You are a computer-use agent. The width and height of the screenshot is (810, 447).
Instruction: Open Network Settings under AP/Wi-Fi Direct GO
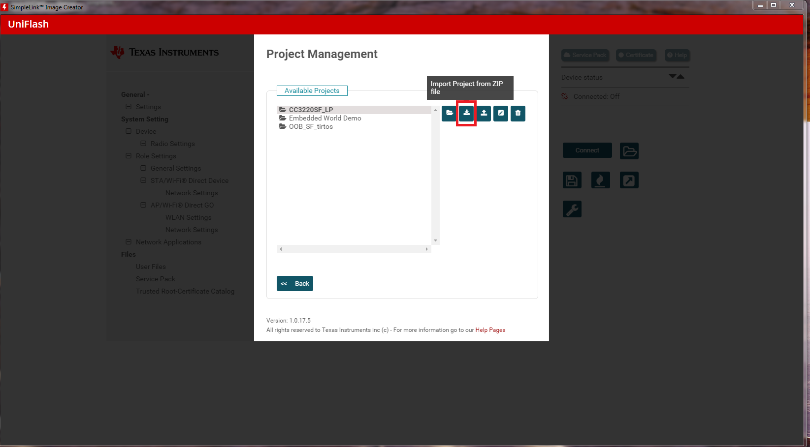192,230
